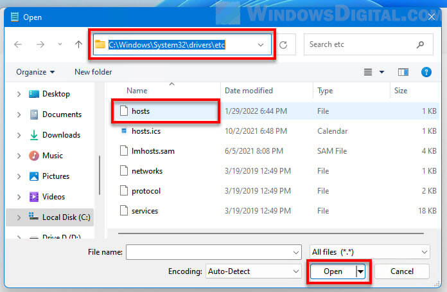Expand the Music tree node
The width and height of the screenshot is (447, 292).
pos(19,156)
